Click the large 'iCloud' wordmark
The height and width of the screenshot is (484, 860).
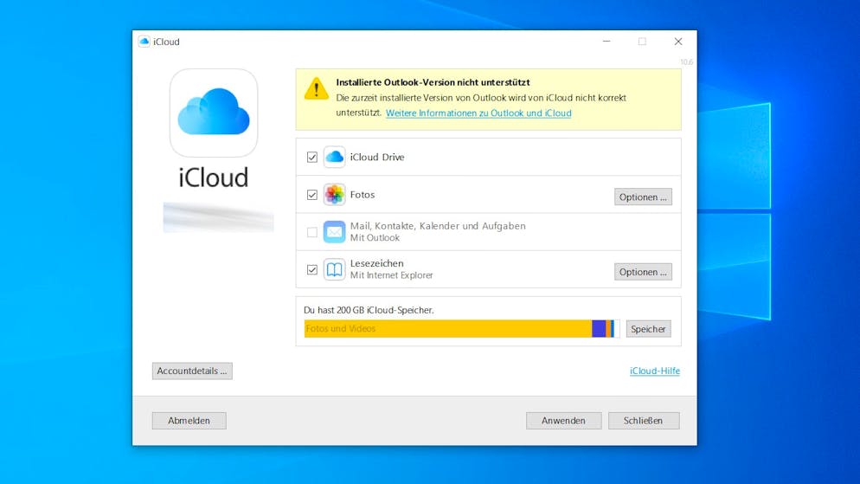(x=214, y=177)
